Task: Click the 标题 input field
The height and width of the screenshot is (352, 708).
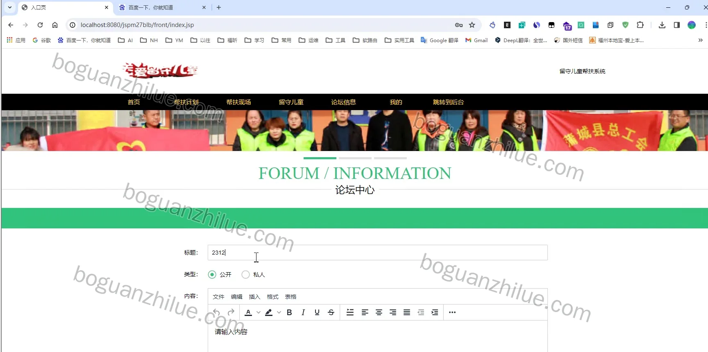Action: [x=377, y=253]
